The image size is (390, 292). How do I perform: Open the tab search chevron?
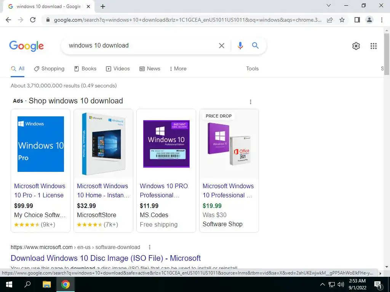(x=328, y=5)
